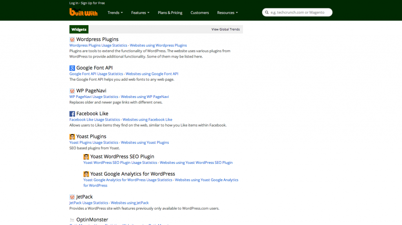This screenshot has height=225, width=402.
Task: Click the Facebook Like icon
Action: pos(72,114)
